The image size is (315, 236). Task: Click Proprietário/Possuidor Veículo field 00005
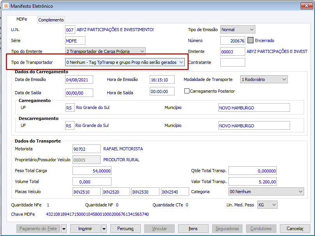[x=87, y=160]
